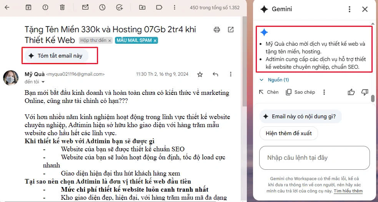Click sender name Mỹ Quà
Image resolution: width=378 pixels, height=202 pixels.
[35, 74]
